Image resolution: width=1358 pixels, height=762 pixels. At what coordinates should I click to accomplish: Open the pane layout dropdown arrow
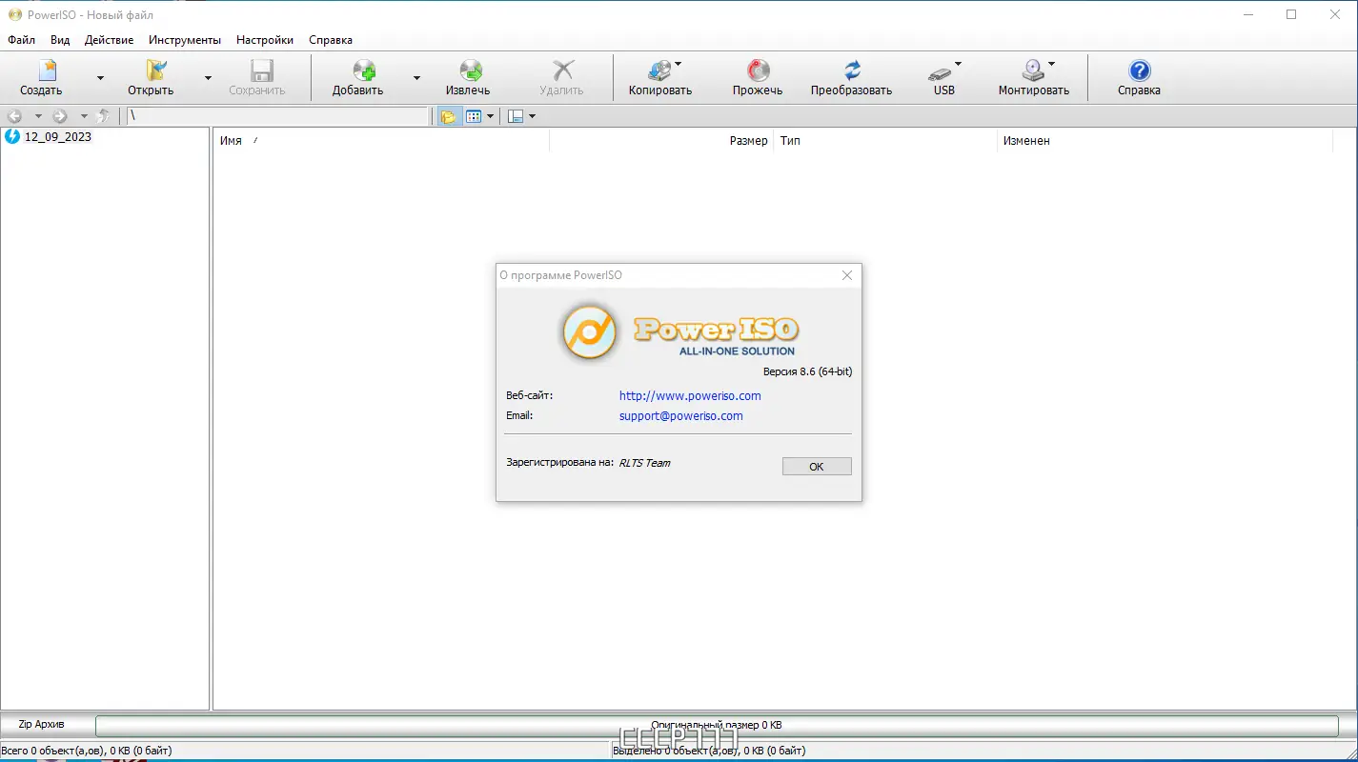pyautogui.click(x=533, y=116)
